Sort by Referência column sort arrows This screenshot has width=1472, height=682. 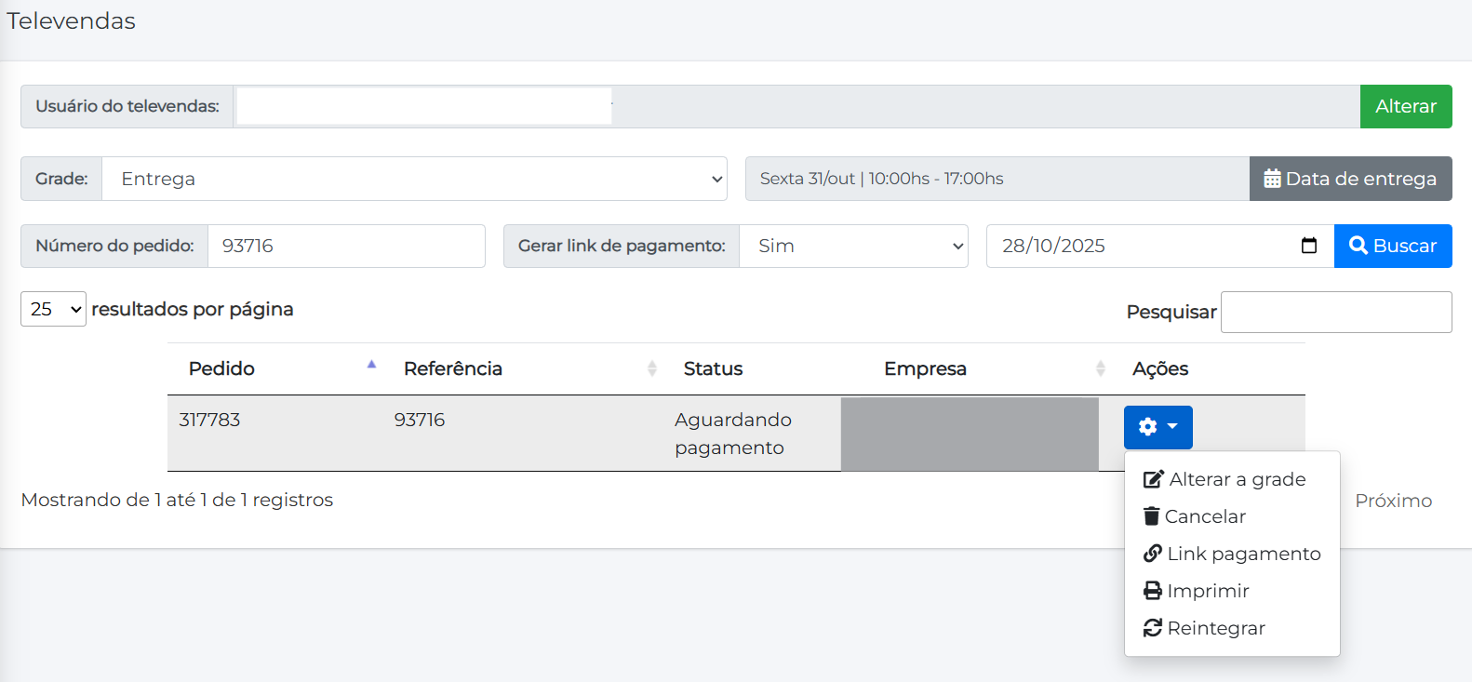tap(651, 368)
